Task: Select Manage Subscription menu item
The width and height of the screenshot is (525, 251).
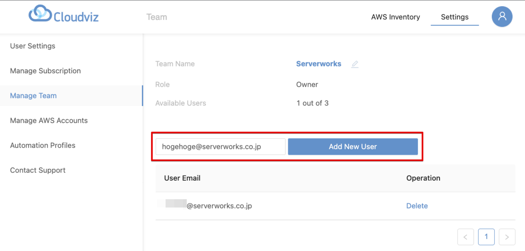Action: pyautogui.click(x=45, y=71)
